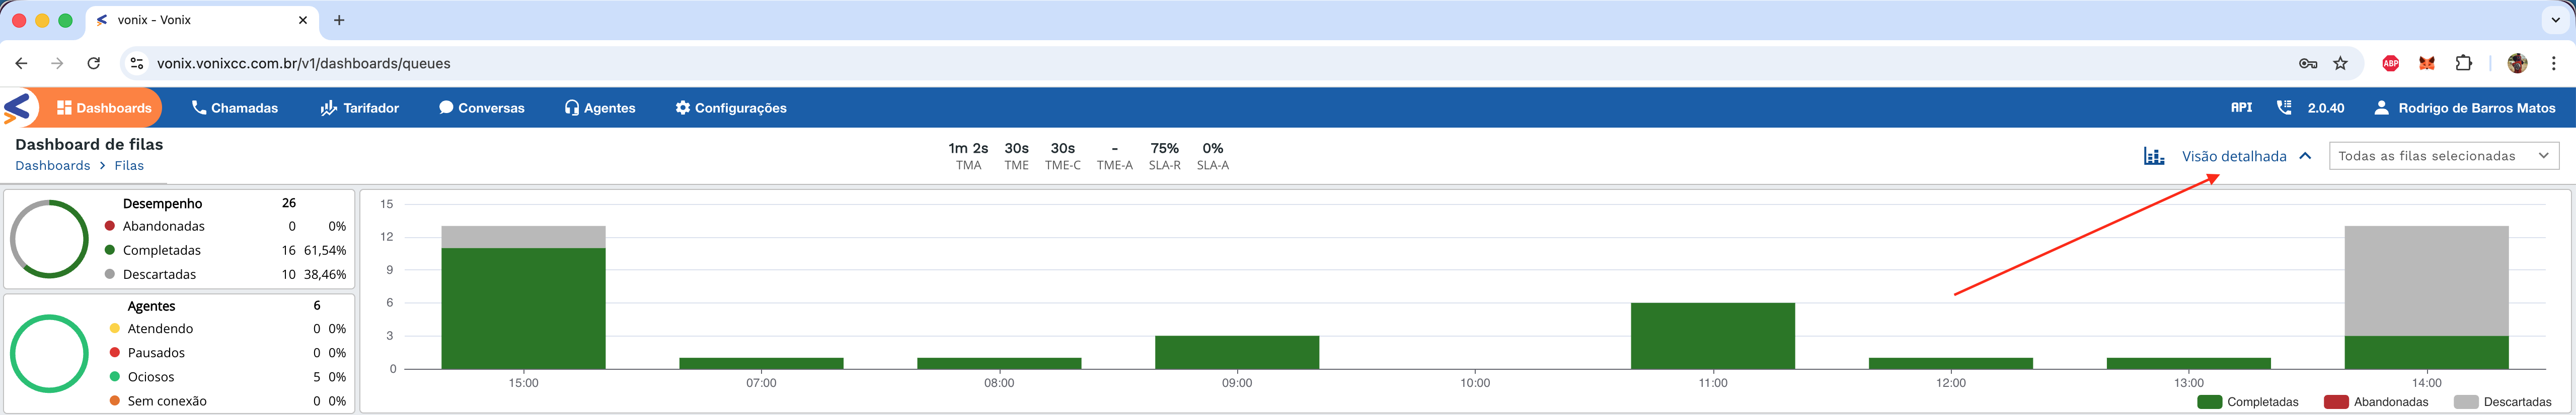Click the Dashboards breadcrumb link
This screenshot has height=415, width=2576.
tap(53, 166)
